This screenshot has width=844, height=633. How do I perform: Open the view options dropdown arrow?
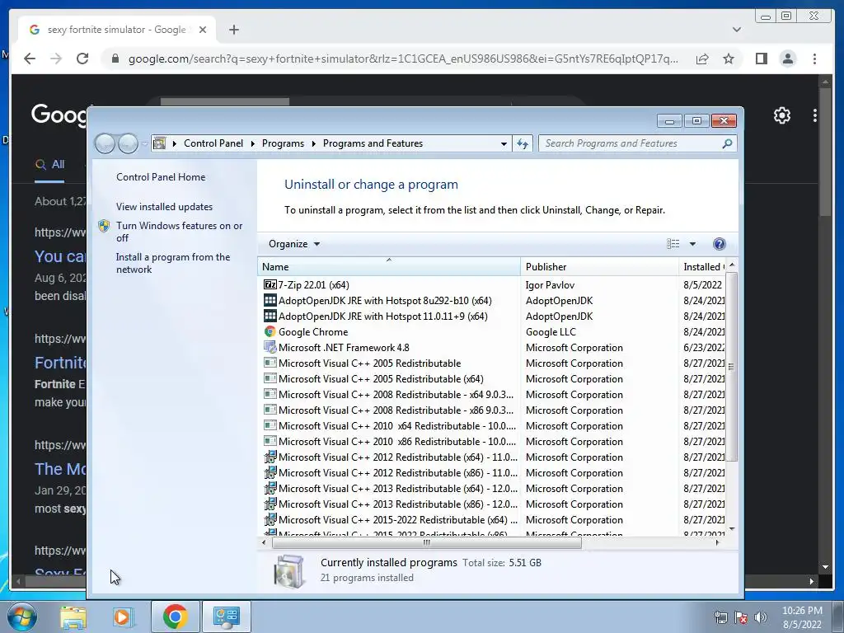(x=692, y=244)
